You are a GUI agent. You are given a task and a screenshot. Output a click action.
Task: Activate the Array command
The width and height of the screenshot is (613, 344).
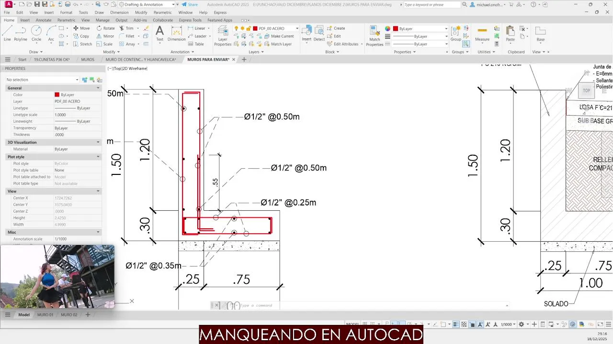pos(127,44)
